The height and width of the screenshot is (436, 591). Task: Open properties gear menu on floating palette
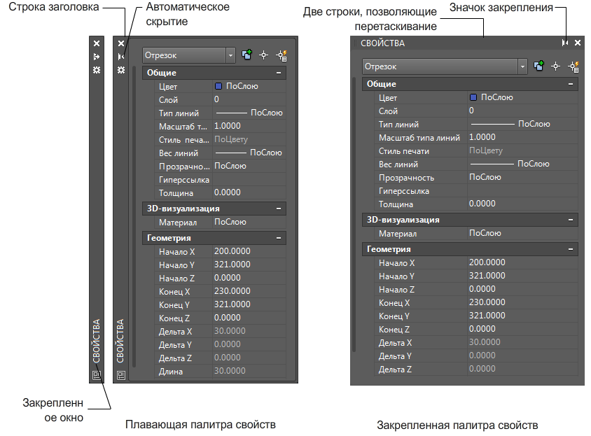pos(120,70)
